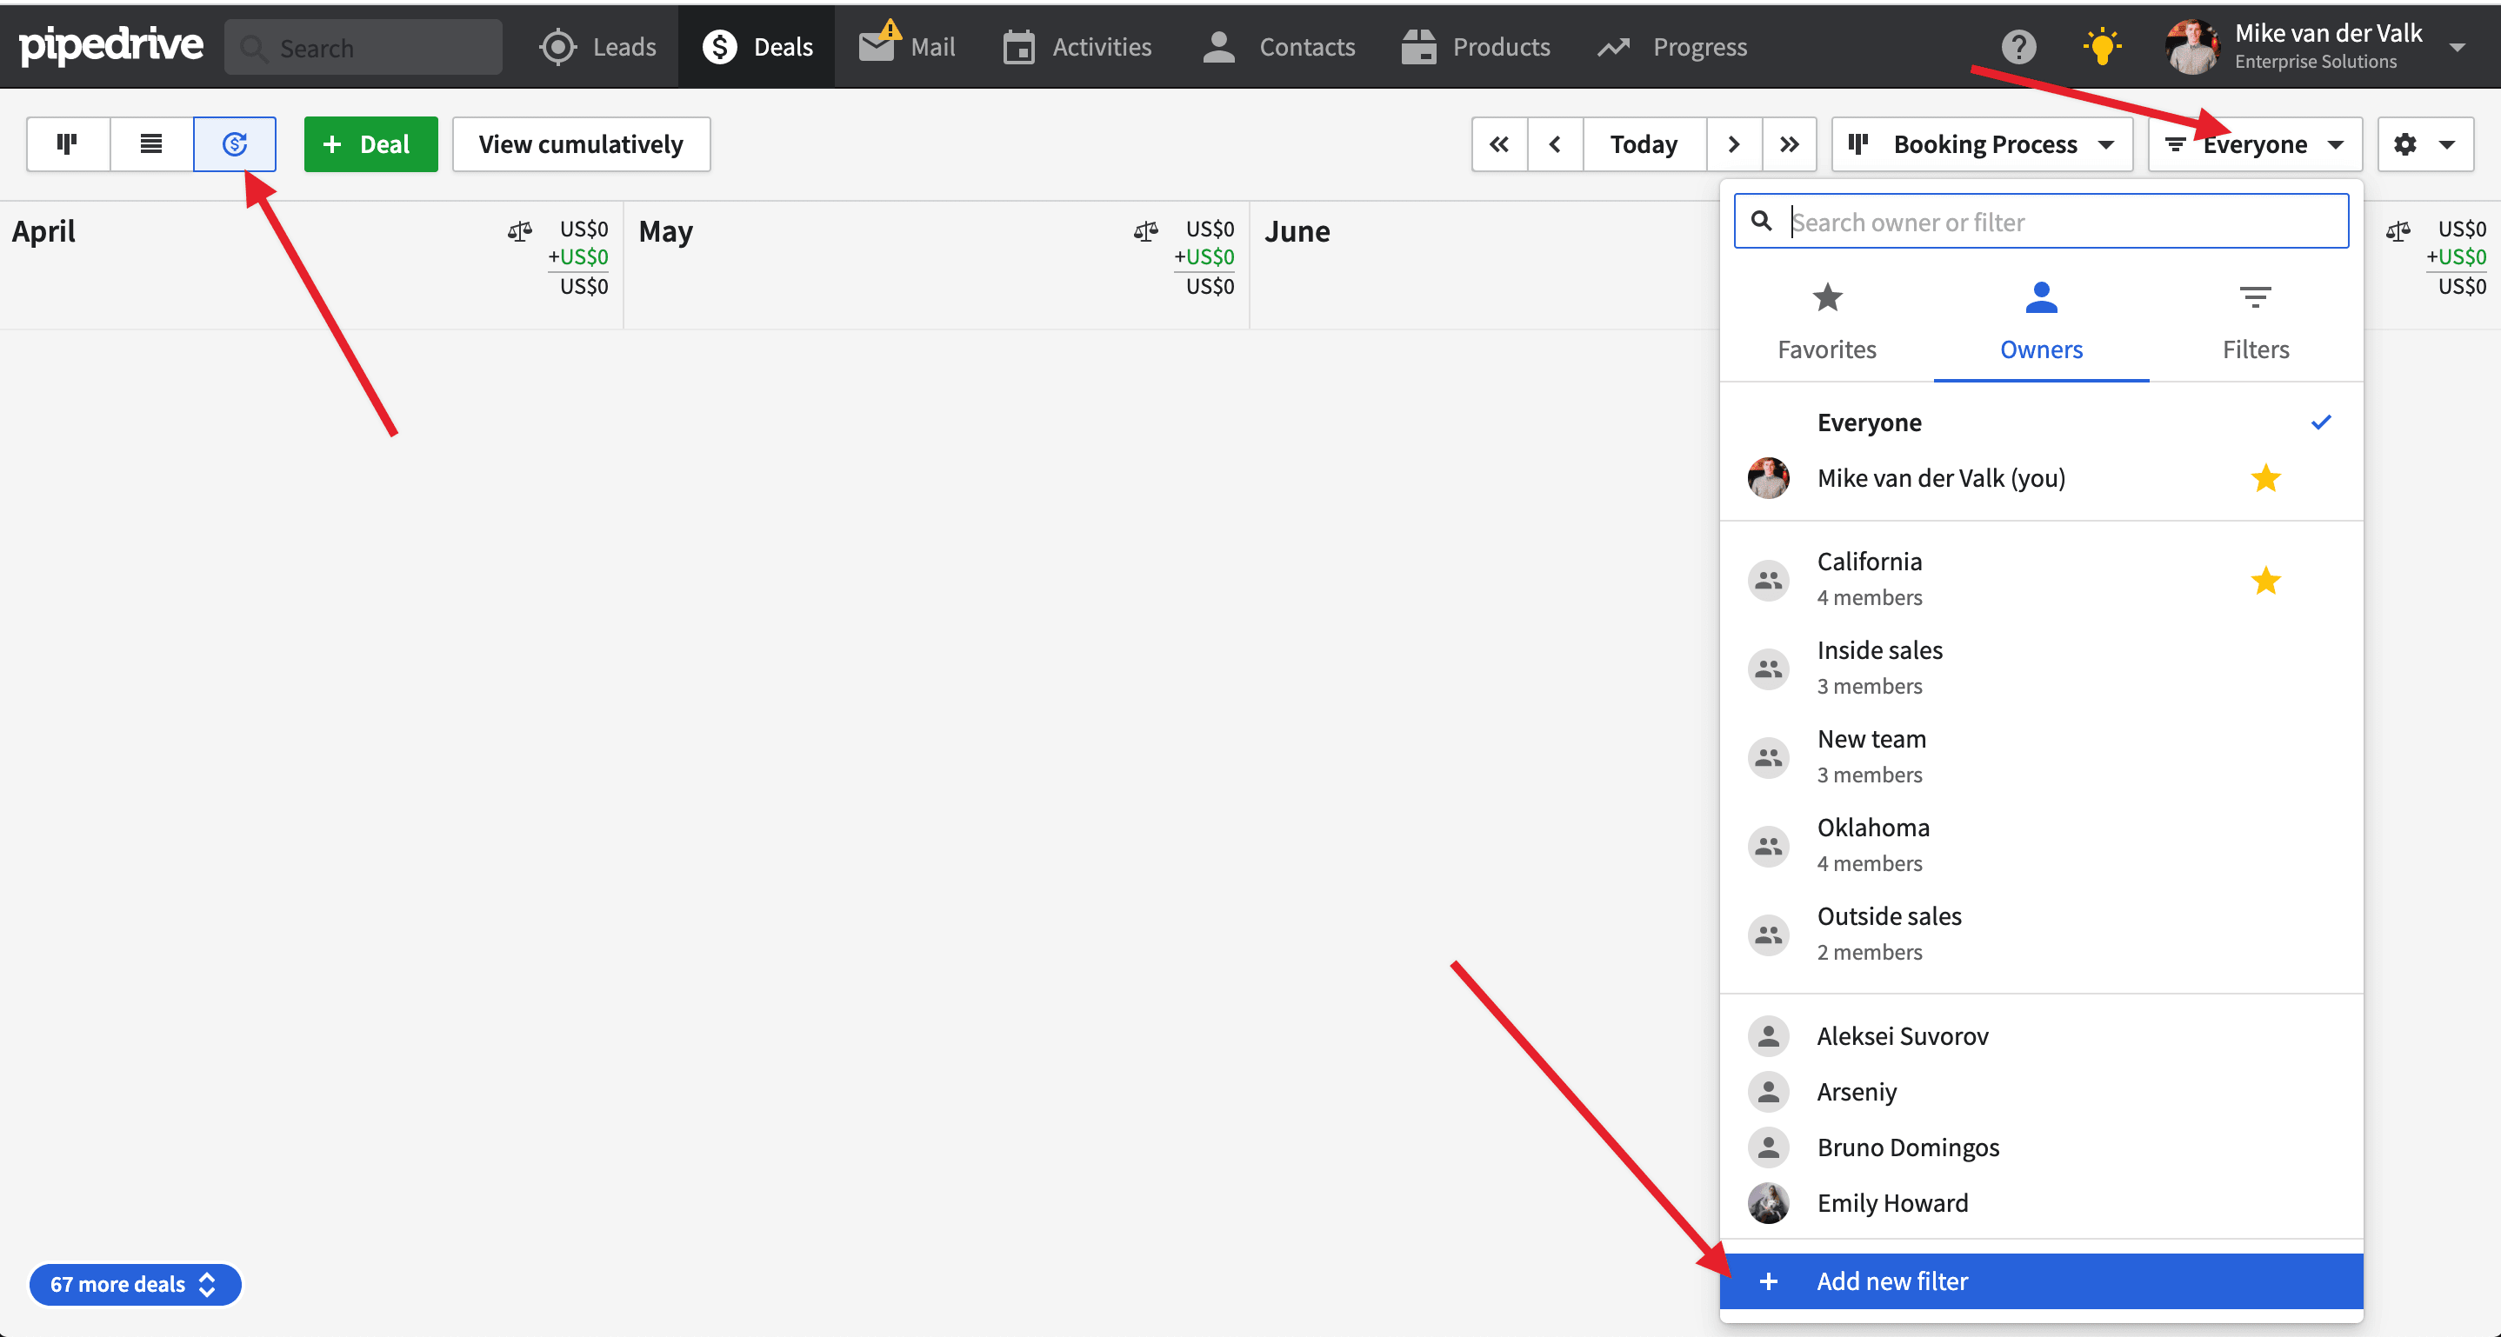Expand the settings gear dropdown
The height and width of the screenshot is (1337, 2501).
click(x=2424, y=143)
